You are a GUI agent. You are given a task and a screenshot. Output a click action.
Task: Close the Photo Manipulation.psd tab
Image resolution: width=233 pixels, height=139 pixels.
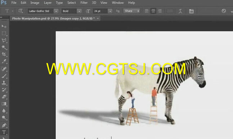[x=98, y=18]
